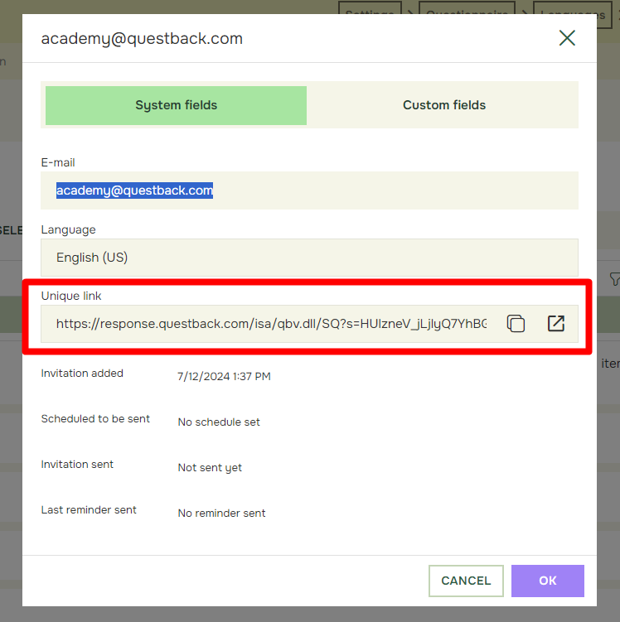This screenshot has width=620, height=622.
Task: Switch to the System fields tab
Action: point(176,105)
